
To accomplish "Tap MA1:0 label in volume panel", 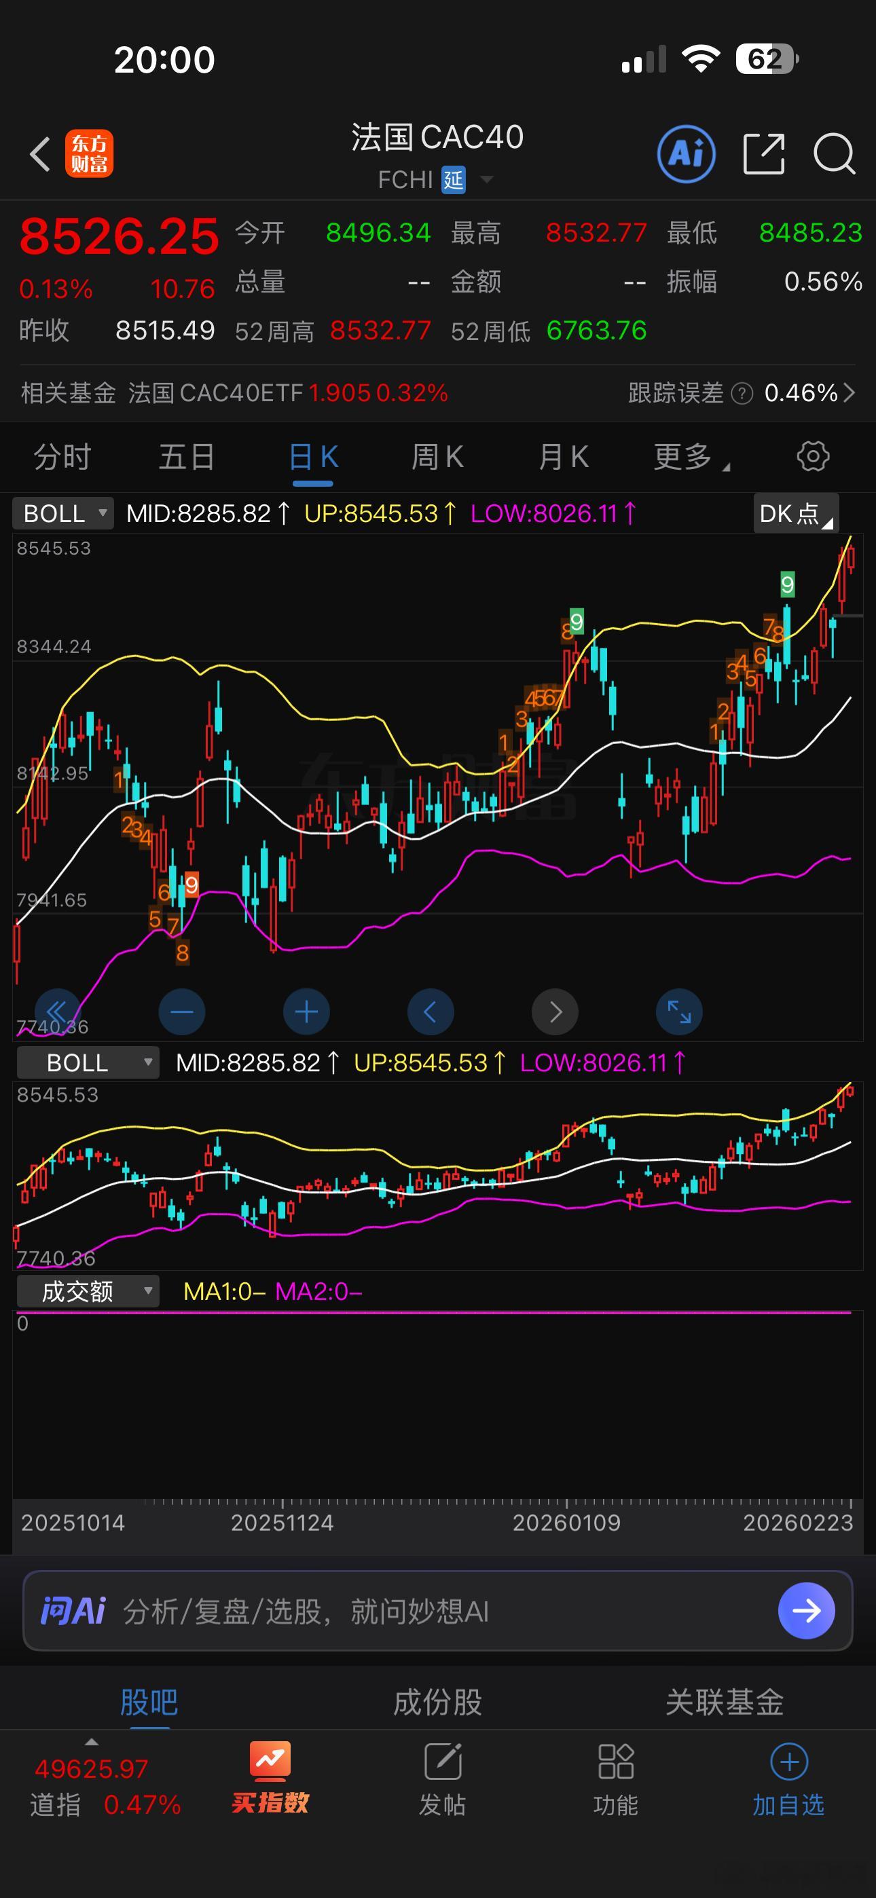I will [224, 1291].
